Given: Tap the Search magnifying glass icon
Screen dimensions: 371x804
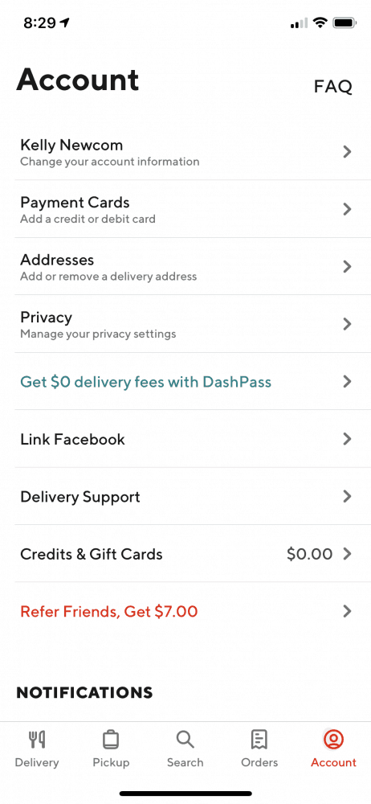Looking at the screenshot, I should 185,740.
